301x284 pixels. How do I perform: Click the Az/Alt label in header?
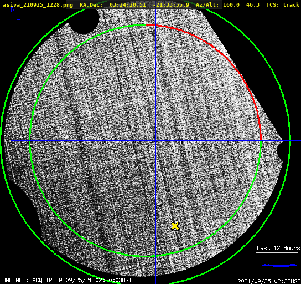point(207,5)
